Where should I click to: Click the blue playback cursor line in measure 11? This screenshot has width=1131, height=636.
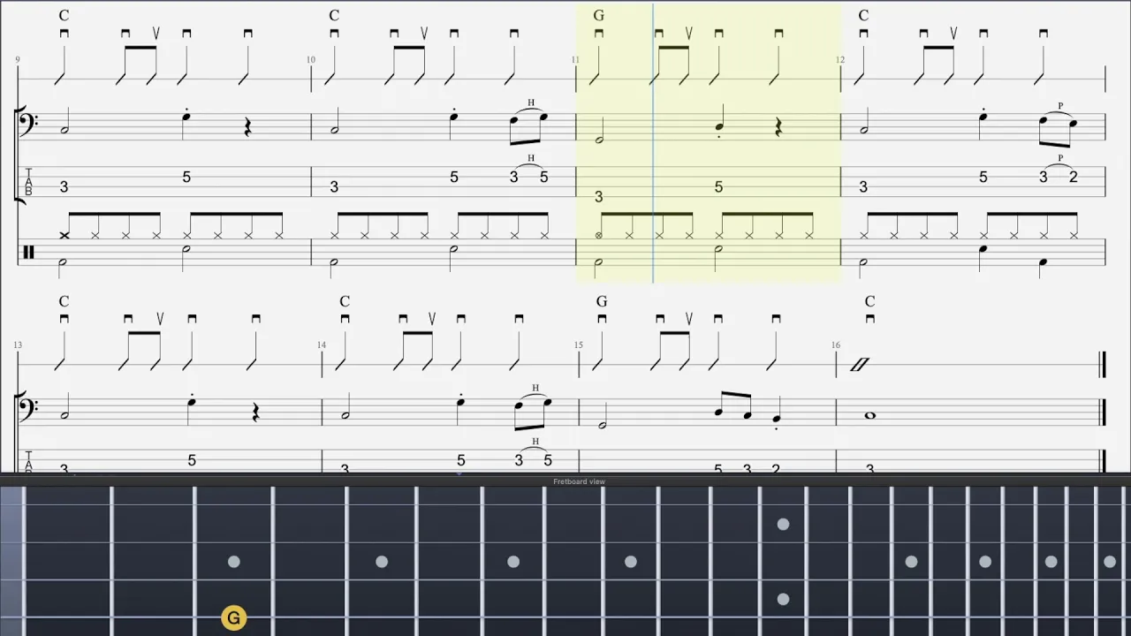653,141
